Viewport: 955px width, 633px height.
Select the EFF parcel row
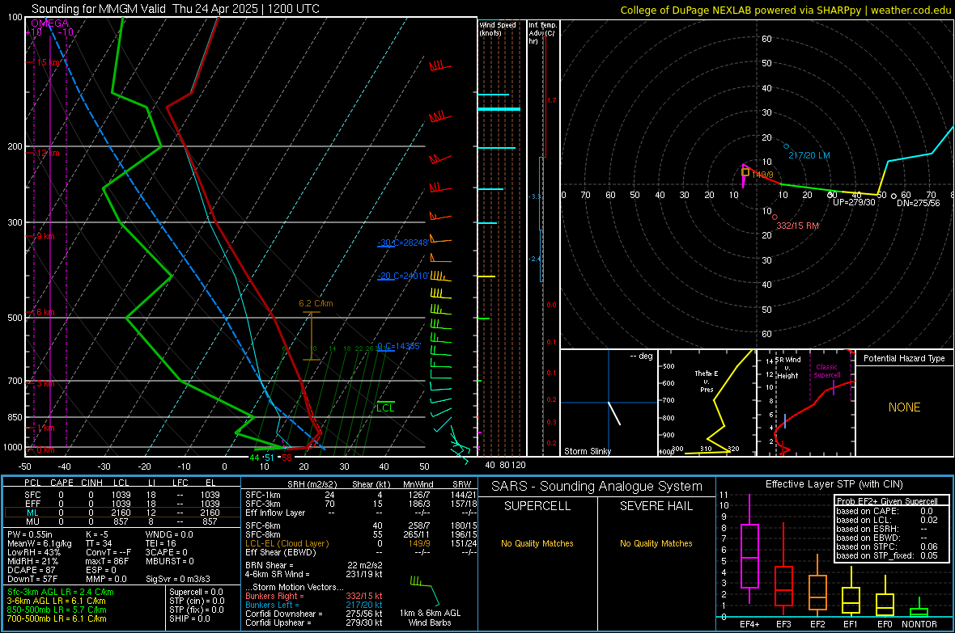[121, 504]
